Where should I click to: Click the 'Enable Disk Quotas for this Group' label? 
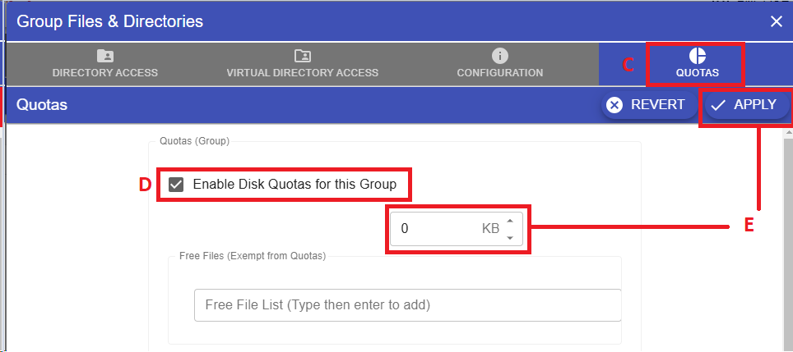point(294,185)
